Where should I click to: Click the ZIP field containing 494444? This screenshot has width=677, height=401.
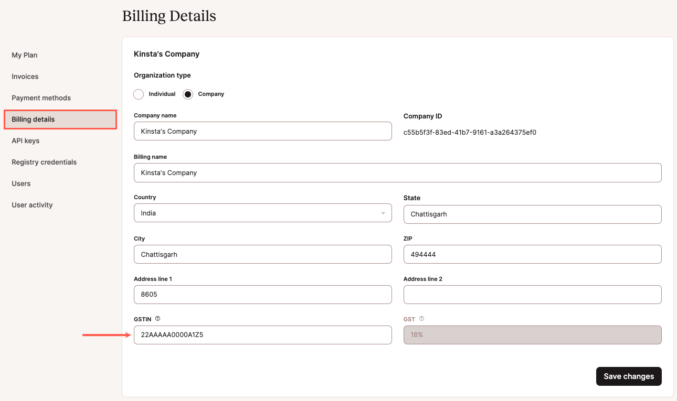click(532, 254)
